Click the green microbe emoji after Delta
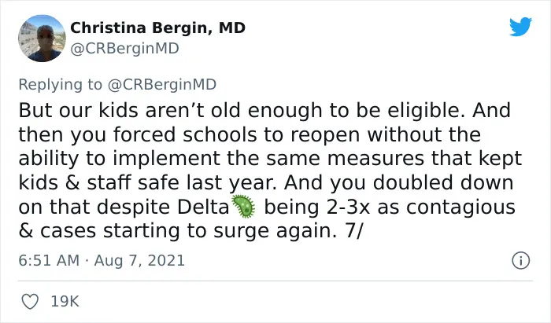Image resolution: width=551 pixels, height=323 pixels. tap(243, 206)
